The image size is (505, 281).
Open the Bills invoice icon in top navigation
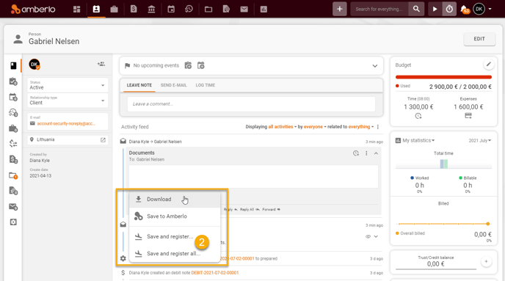click(134, 9)
